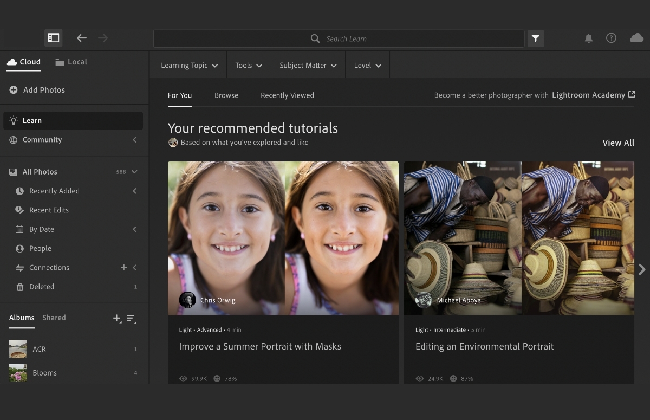Open the Editing an Environmental Portrait thumbnail
Screen dimensions: 650x420
click(519, 238)
